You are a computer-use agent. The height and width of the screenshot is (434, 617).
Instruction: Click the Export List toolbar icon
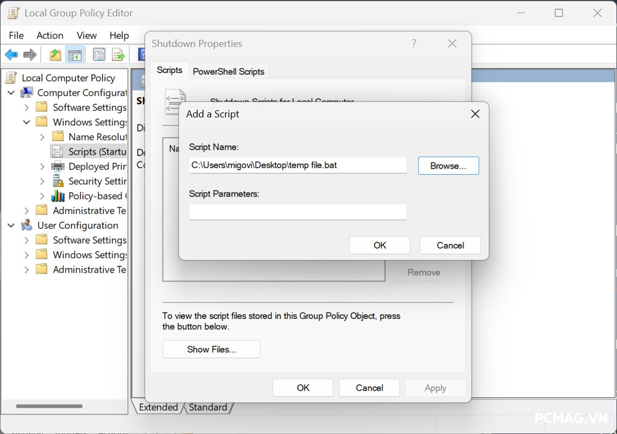(118, 55)
